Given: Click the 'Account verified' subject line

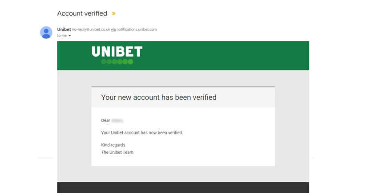Looking at the screenshot, I should (82, 13).
